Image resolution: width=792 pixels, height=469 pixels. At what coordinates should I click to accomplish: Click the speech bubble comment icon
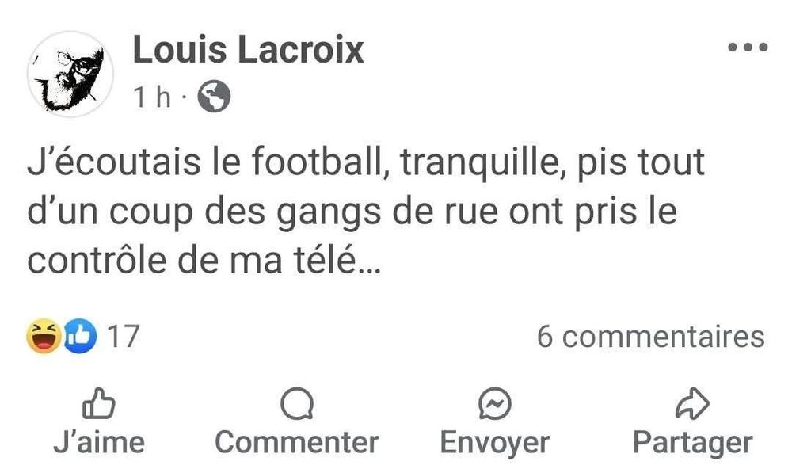(x=297, y=403)
